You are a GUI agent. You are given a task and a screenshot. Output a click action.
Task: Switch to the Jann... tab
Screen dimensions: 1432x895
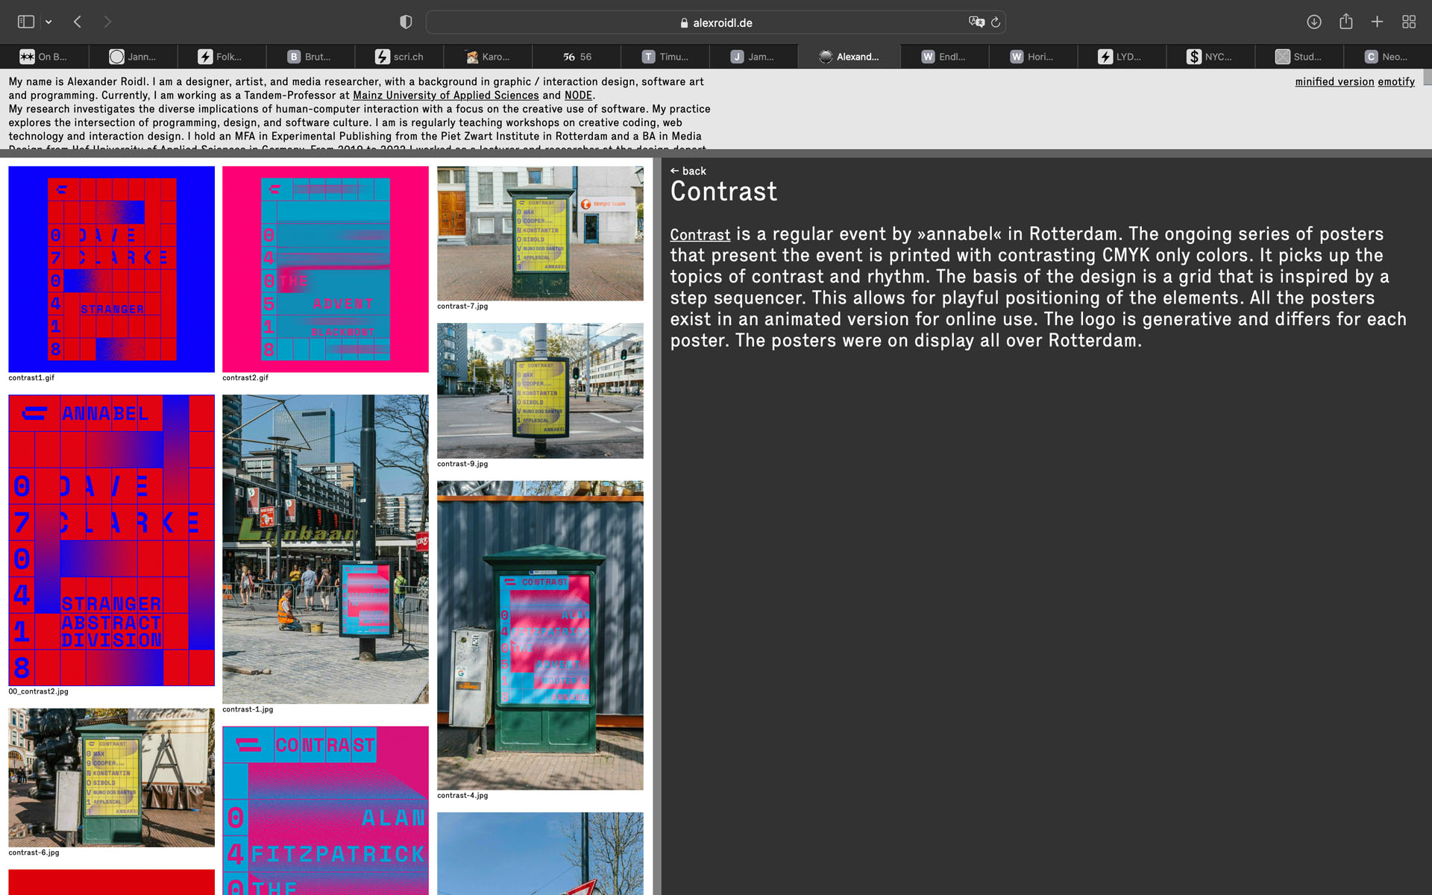[133, 57]
